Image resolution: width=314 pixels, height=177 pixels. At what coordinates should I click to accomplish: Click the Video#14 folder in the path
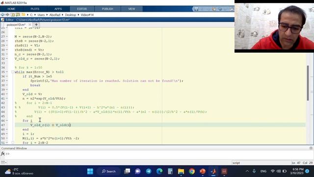click(87, 15)
